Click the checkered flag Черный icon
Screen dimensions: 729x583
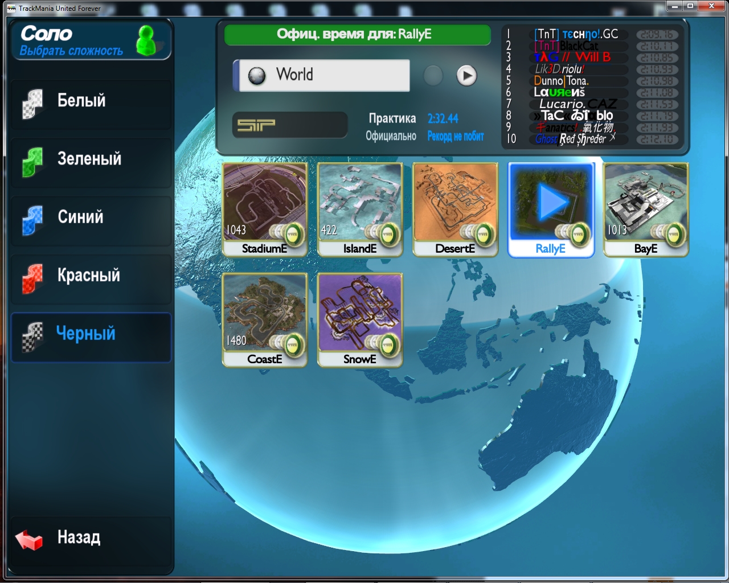click(32, 336)
